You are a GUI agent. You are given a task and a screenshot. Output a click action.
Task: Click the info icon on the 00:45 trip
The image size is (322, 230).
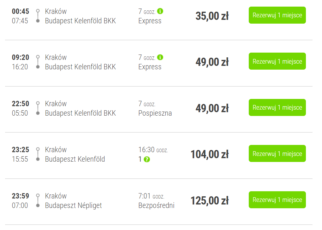160,11
